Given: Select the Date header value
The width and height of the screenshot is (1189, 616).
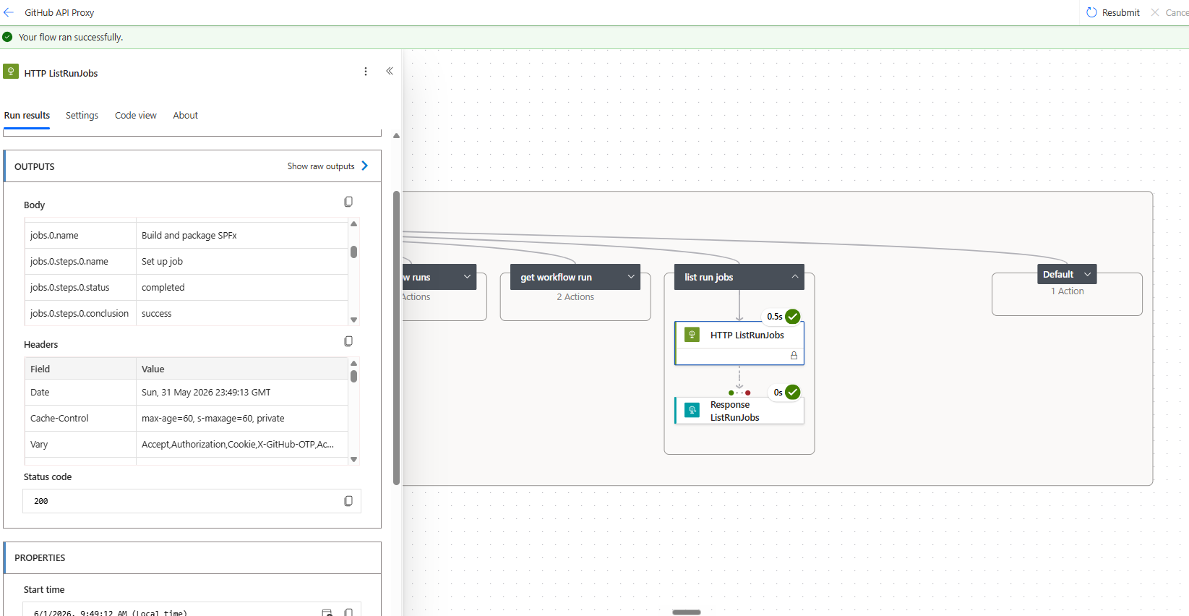Looking at the screenshot, I should [x=206, y=393].
